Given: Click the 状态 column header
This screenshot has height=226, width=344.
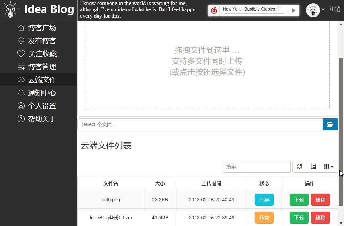Looking at the screenshot, I should [264, 183].
